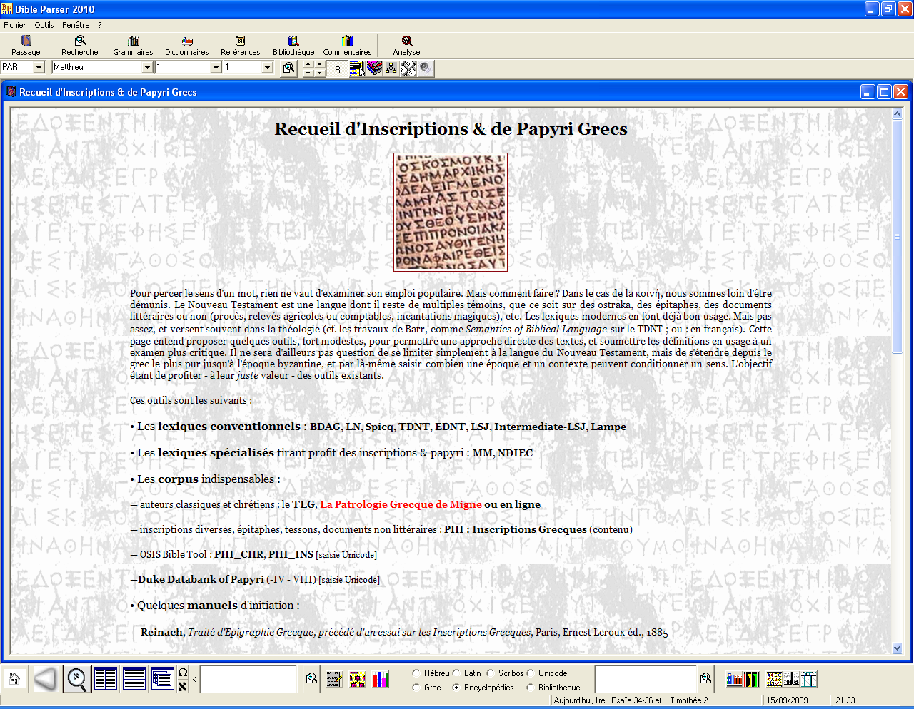Click the right stepper down arrow
This screenshot has width=914, height=709.
tap(320, 73)
